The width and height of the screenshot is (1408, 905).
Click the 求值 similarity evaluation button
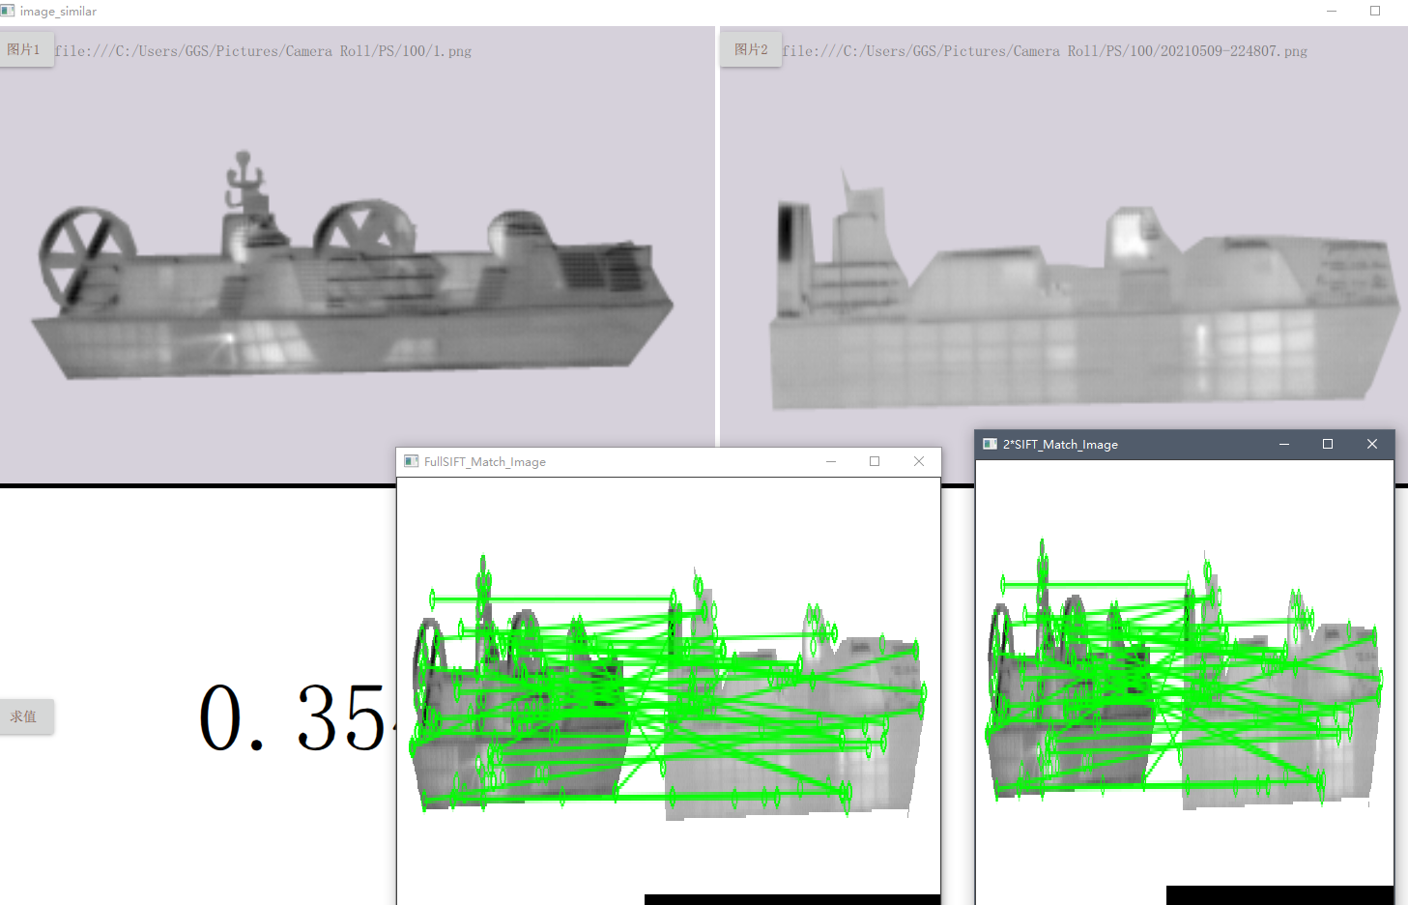(26, 716)
